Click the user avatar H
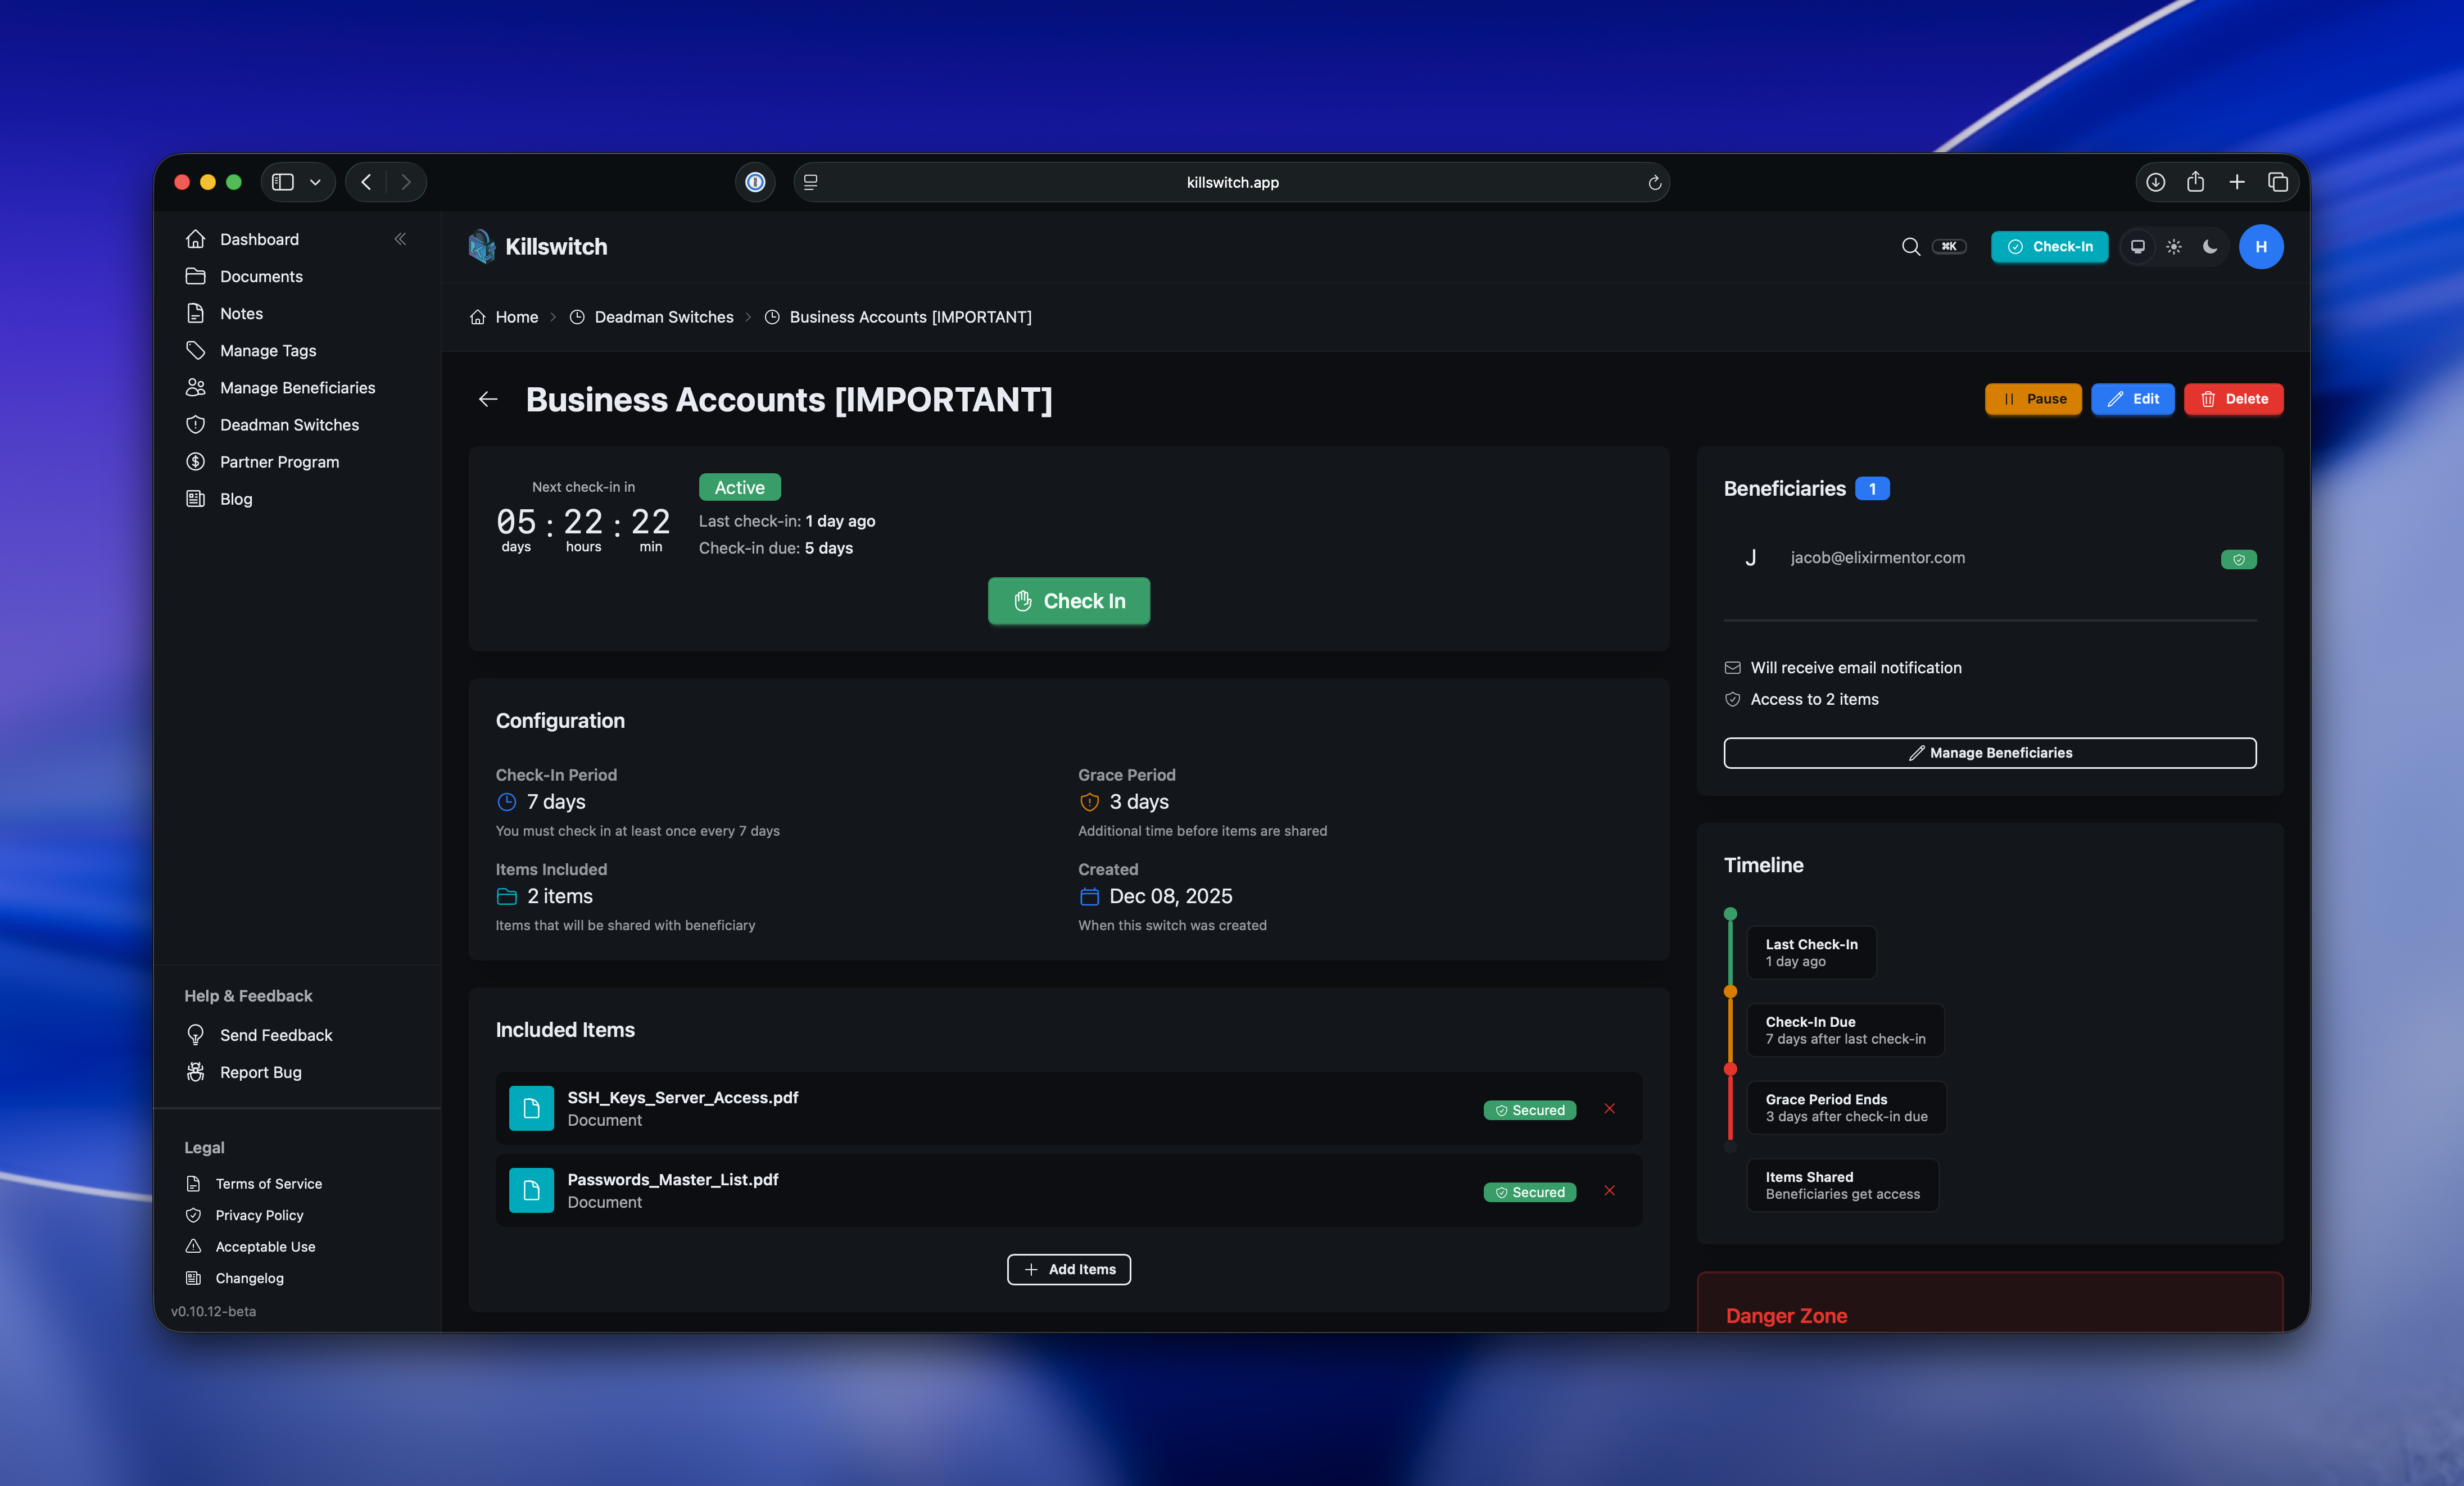 (x=2261, y=247)
